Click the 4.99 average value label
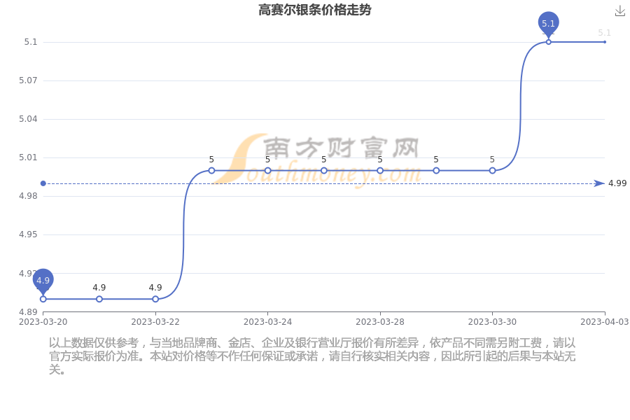The image size is (630, 420). (x=617, y=183)
